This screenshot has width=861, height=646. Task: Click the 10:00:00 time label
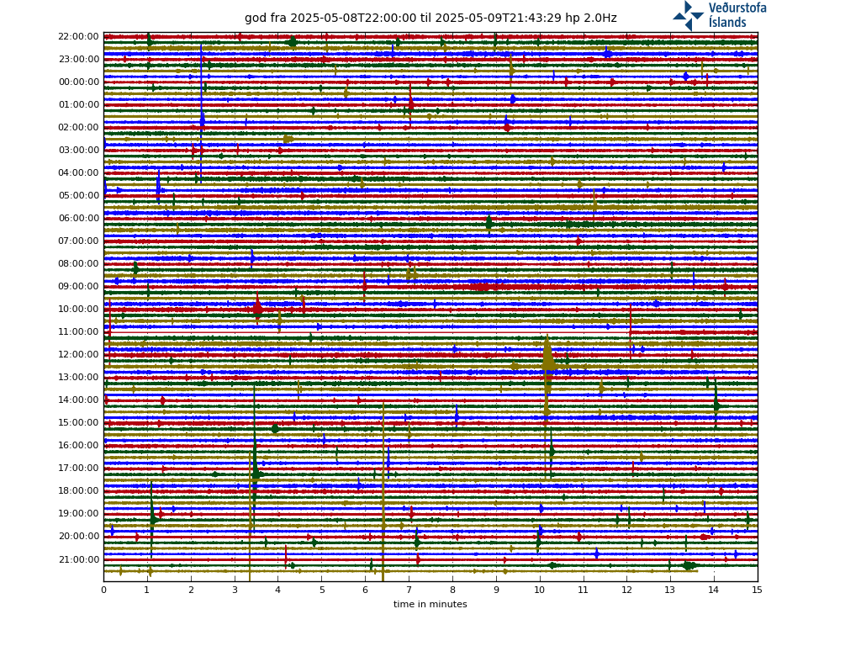click(x=78, y=310)
